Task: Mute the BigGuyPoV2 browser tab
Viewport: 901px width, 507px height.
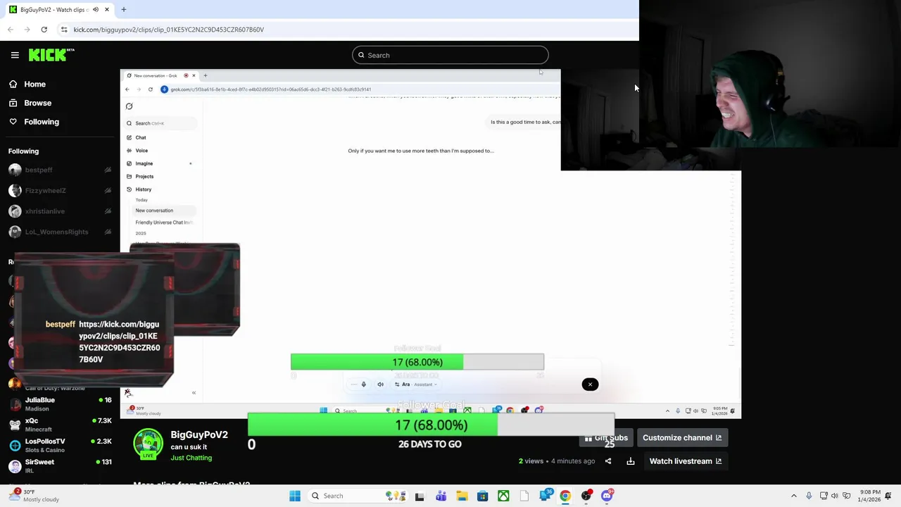Action: (x=96, y=10)
